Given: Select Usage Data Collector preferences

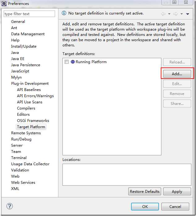Looking at the screenshot, I should click(x=30, y=164).
